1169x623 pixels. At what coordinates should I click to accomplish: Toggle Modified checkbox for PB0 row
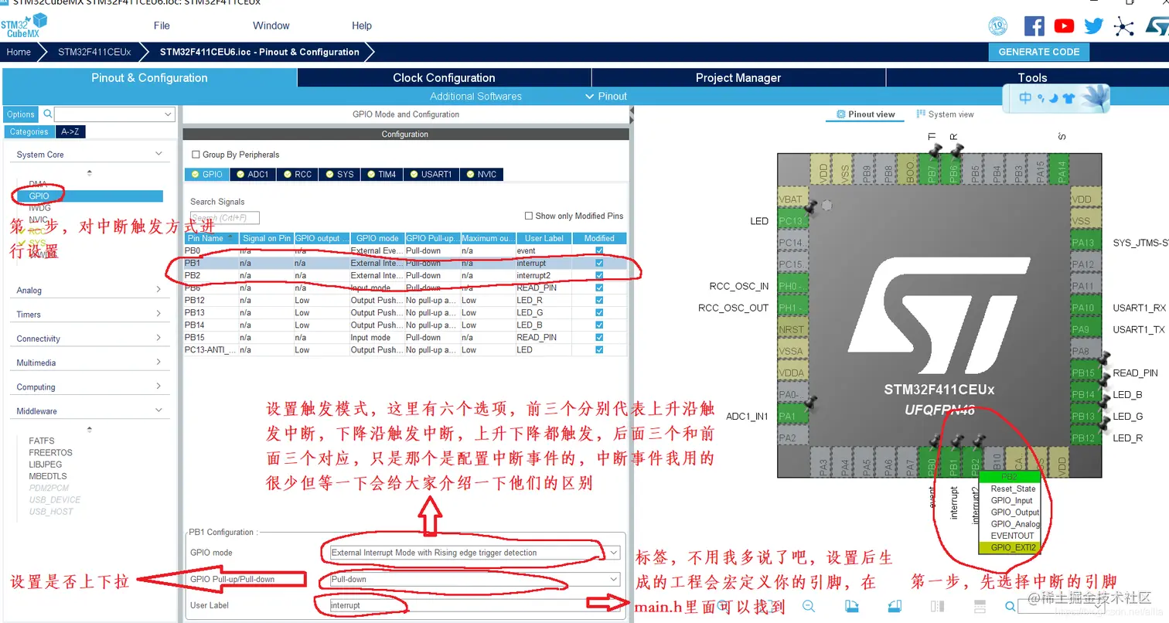pos(599,250)
